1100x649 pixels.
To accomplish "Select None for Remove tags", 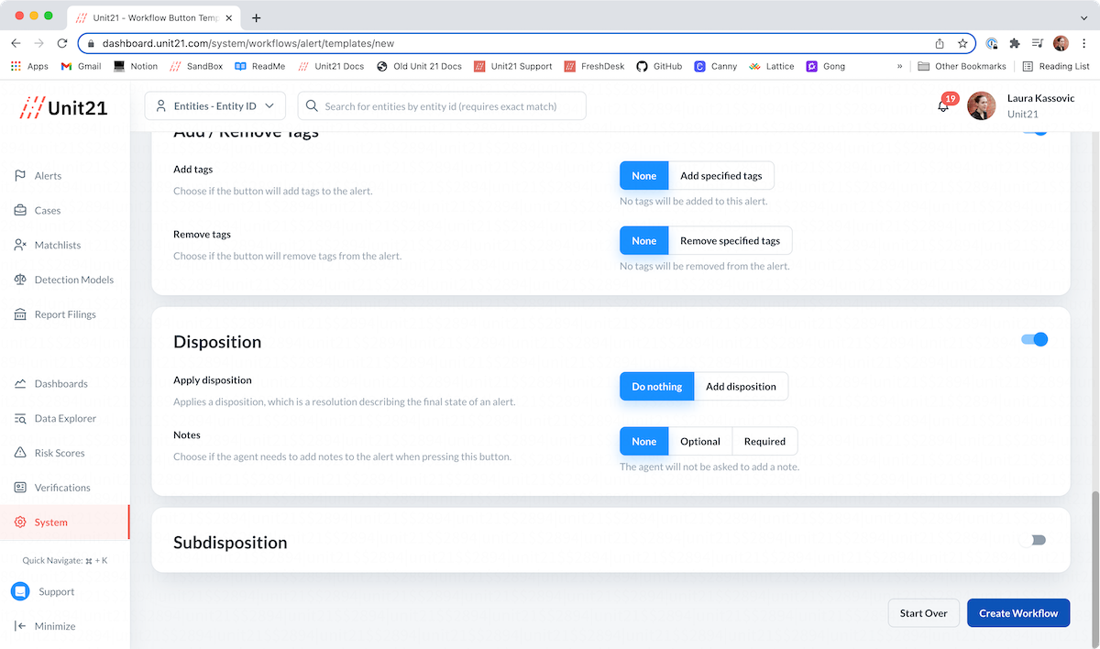I will pyautogui.click(x=644, y=241).
